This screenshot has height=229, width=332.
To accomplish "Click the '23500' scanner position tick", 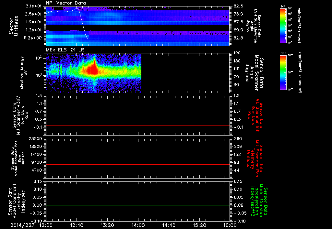I will point(36,138).
